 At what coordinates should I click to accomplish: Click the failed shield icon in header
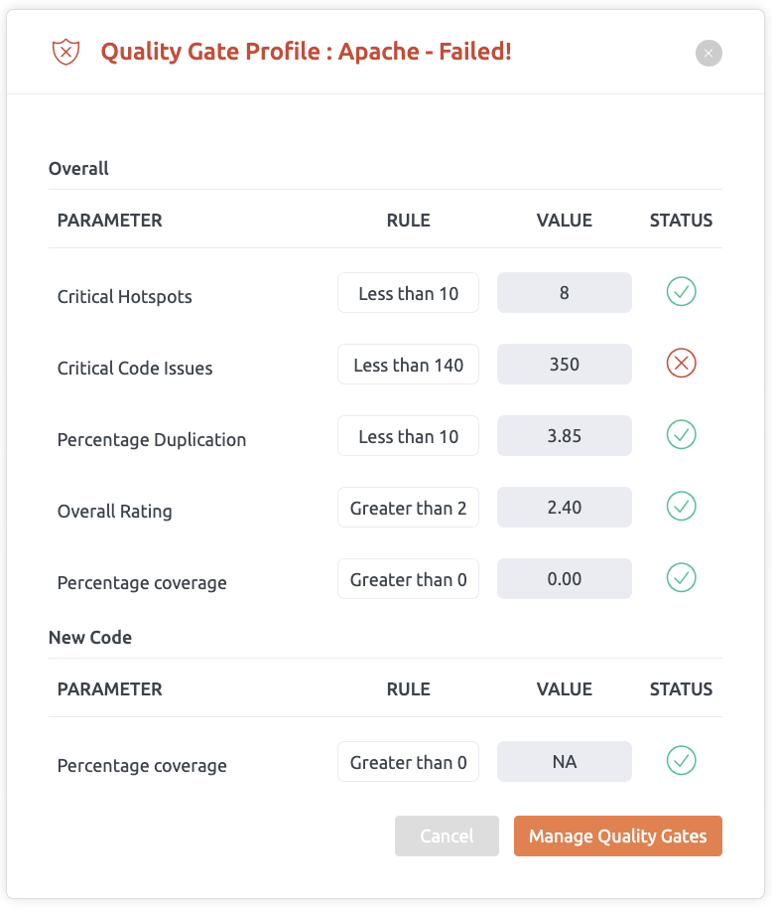tap(65, 52)
